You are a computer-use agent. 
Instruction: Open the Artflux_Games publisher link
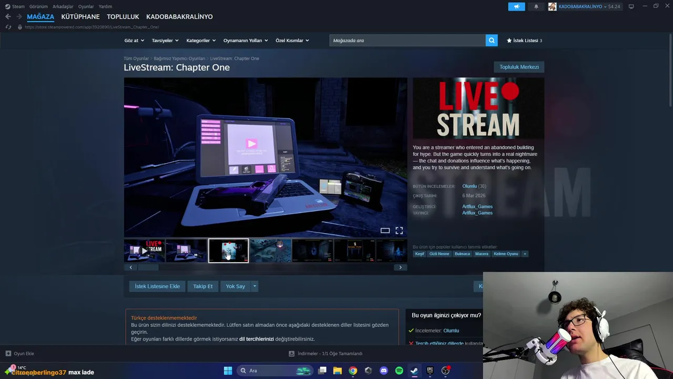point(477,213)
